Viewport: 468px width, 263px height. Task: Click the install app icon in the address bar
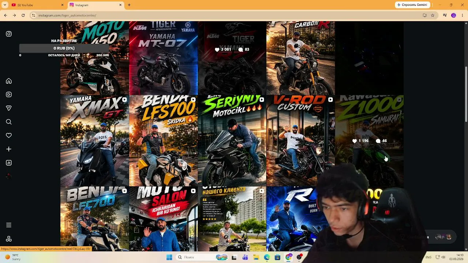424,15
